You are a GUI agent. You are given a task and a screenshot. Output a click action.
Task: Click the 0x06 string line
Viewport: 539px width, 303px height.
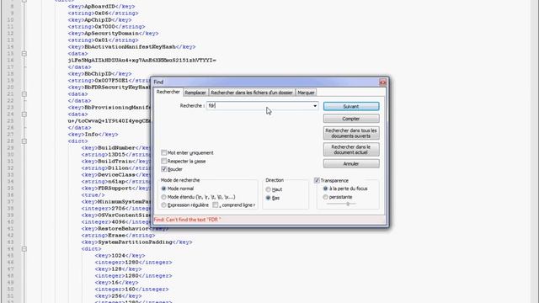point(103,13)
